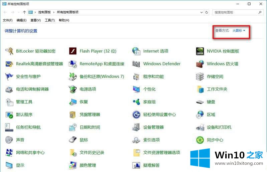This screenshot has width=267, height=172.
Task: Open the 颜色管理 icon
Action: pos(73,165)
